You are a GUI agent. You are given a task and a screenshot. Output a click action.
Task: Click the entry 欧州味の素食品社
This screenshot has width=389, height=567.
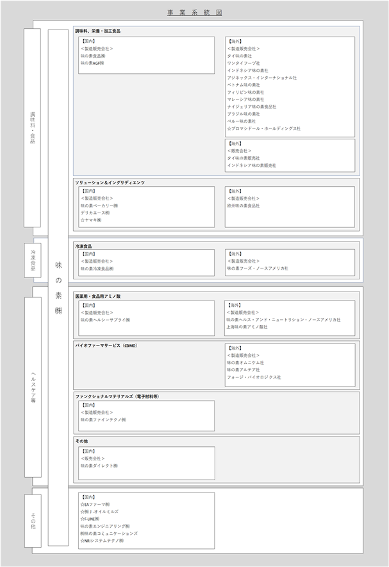click(x=244, y=205)
